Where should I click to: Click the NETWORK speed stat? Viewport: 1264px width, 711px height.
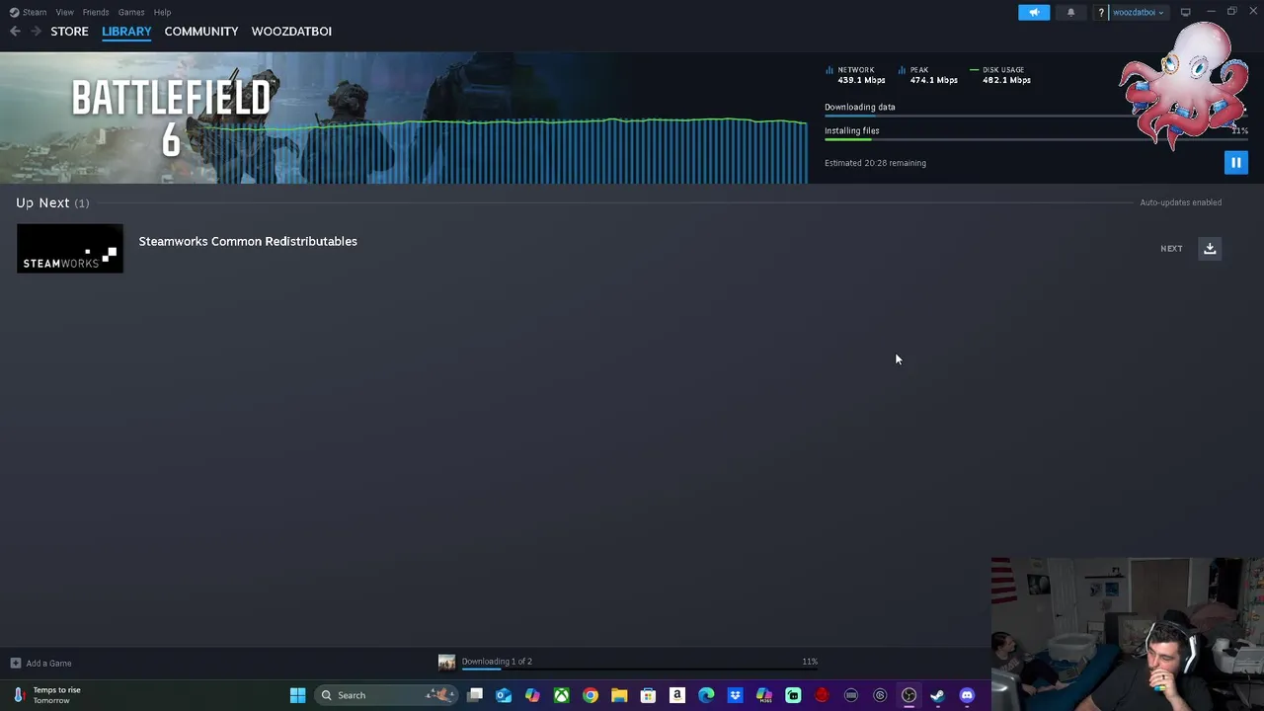click(x=856, y=75)
